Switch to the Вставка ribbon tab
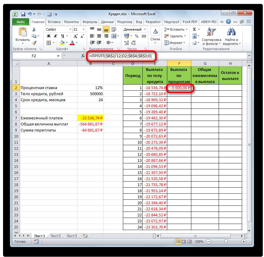Viewport: 264px width, 257px height. pyautogui.click(x=54, y=22)
